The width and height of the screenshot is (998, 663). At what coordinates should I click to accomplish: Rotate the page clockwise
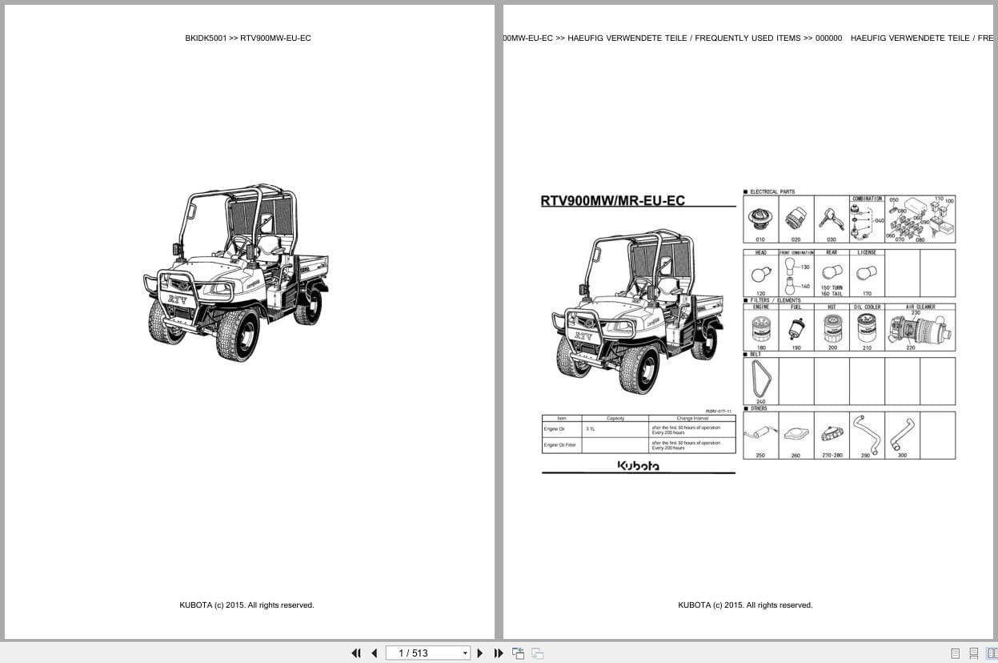click(x=537, y=653)
